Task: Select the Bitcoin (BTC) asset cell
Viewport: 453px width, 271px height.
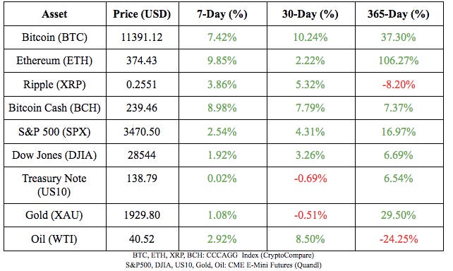Action: tap(54, 37)
